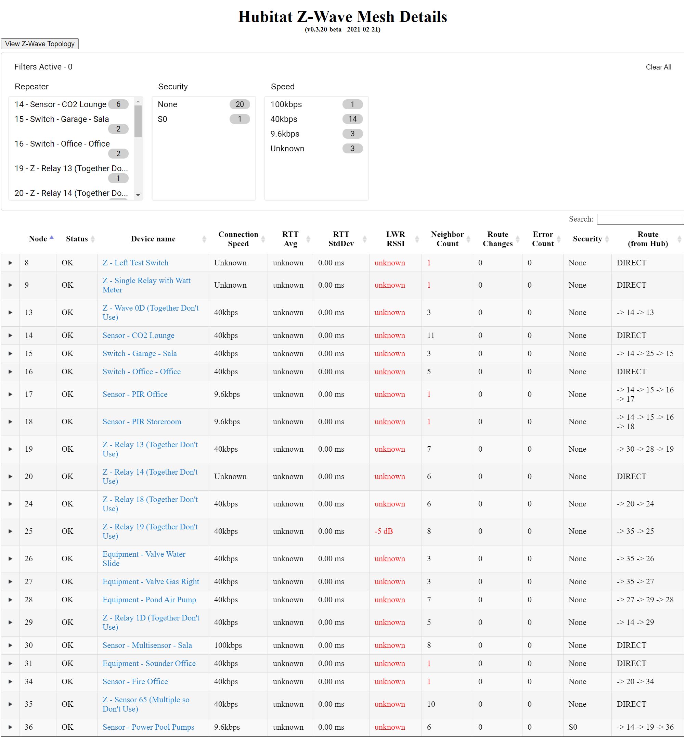
Task: Sort table by Error Count column
Action: coord(543,239)
